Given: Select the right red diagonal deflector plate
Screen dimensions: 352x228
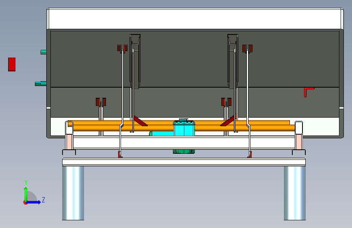Looking at the screenshot, I should (228, 120).
